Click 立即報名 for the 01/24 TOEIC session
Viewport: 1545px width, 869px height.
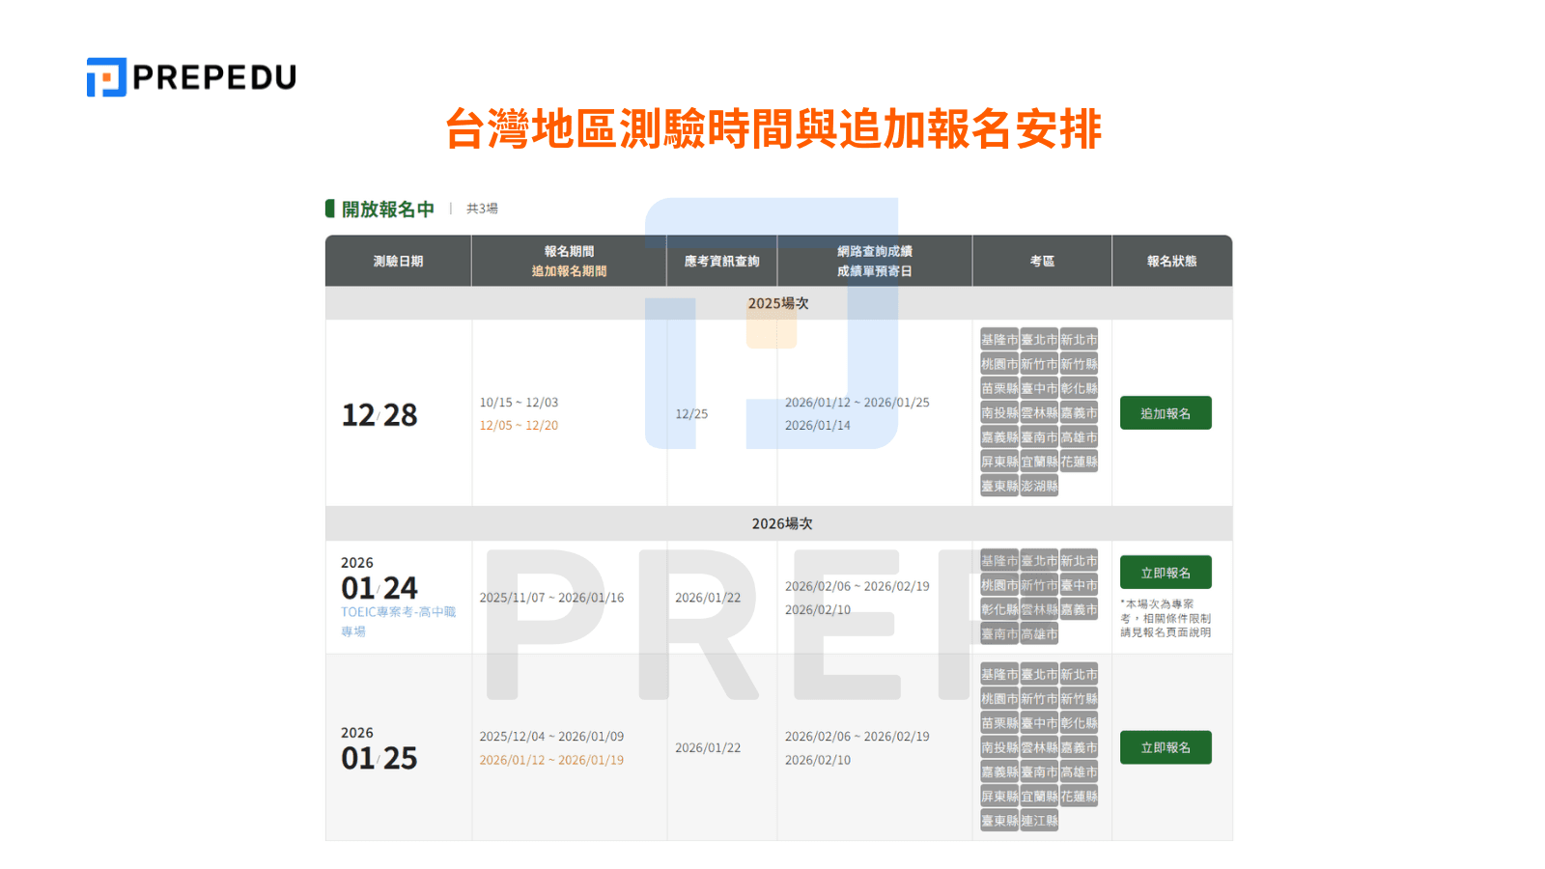(1166, 572)
